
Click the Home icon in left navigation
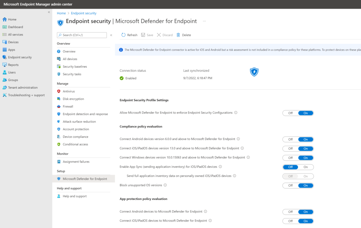5,19
